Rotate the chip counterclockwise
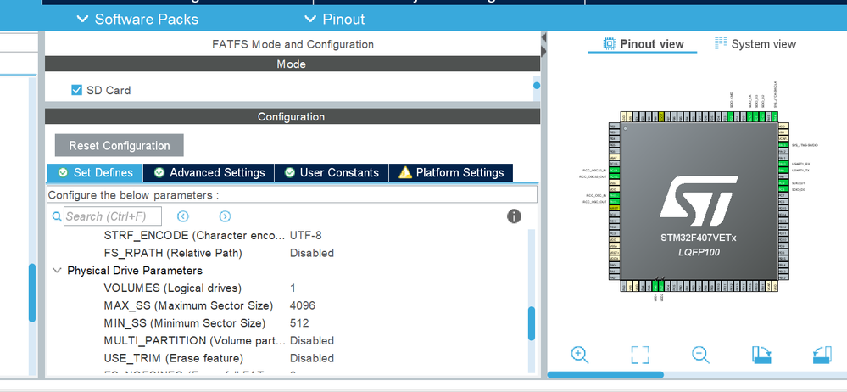Image resolution: width=847 pixels, height=392 pixels. pos(822,355)
